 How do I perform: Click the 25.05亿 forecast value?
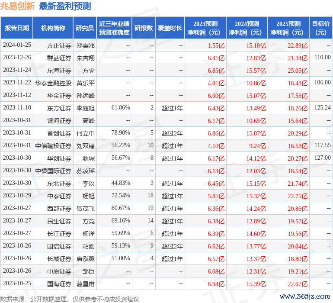click(x=298, y=71)
